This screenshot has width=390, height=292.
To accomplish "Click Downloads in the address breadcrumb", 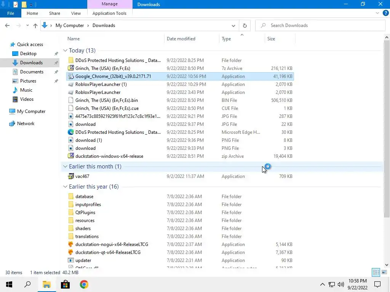I will [104, 25].
